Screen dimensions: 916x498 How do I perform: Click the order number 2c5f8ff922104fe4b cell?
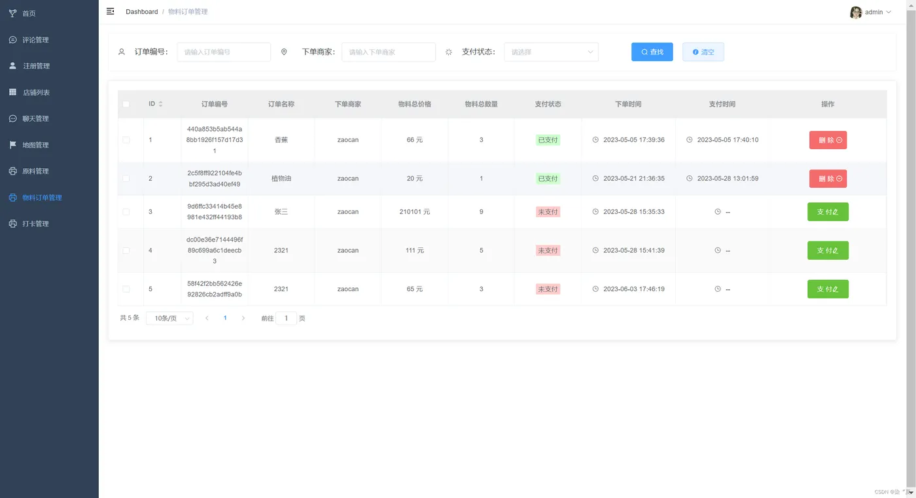pyautogui.click(x=215, y=179)
